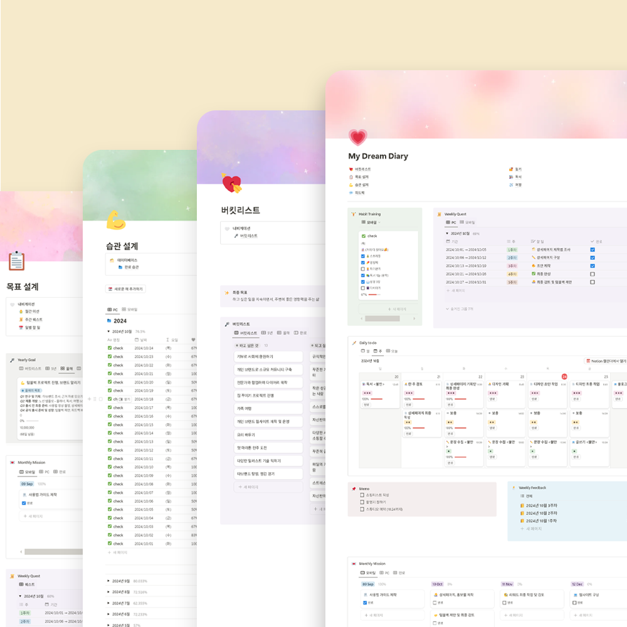Check the 완료 box for the 4주차 Weekly Quest row
Viewport: 627px width, 627px height.
click(593, 274)
